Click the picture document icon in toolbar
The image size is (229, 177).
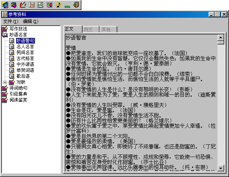[x=49, y=5]
